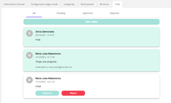The image size is (171, 103).
Task: Click the message text Hola!
Action: pos(38,86)
